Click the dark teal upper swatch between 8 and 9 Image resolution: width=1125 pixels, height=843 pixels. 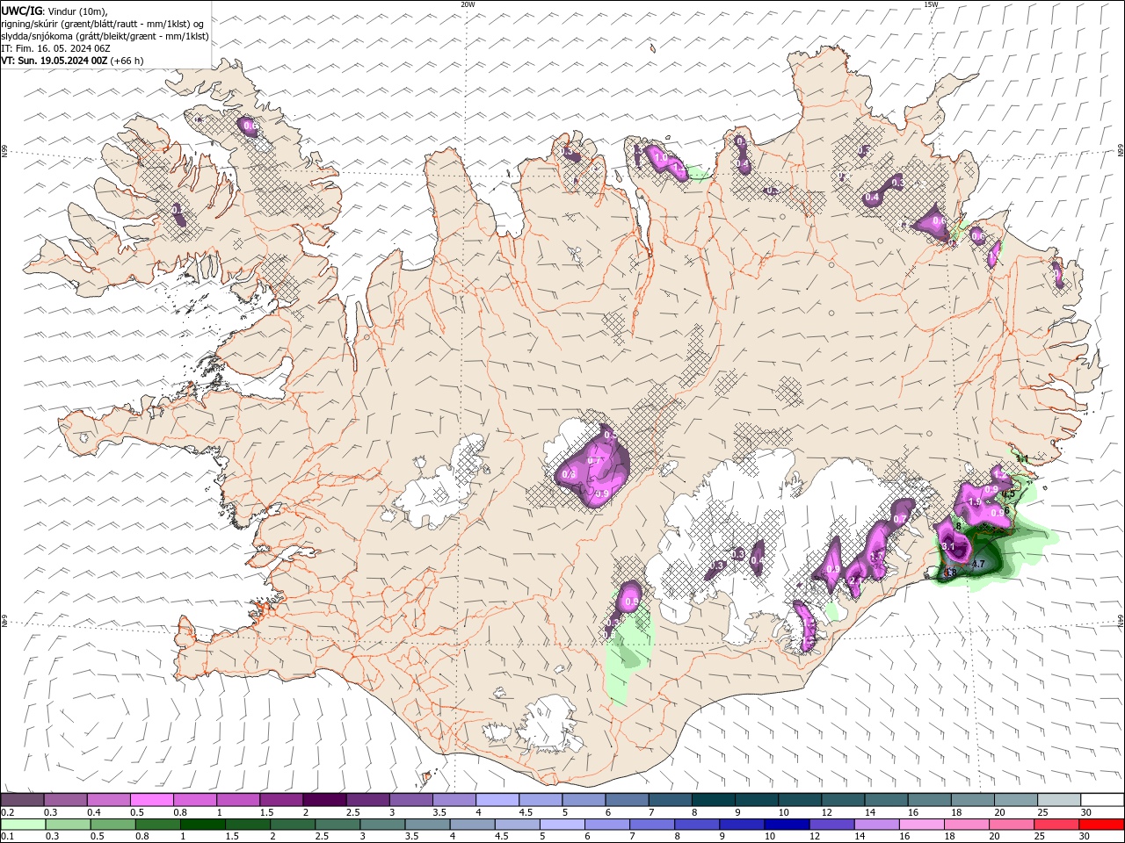coord(713,800)
